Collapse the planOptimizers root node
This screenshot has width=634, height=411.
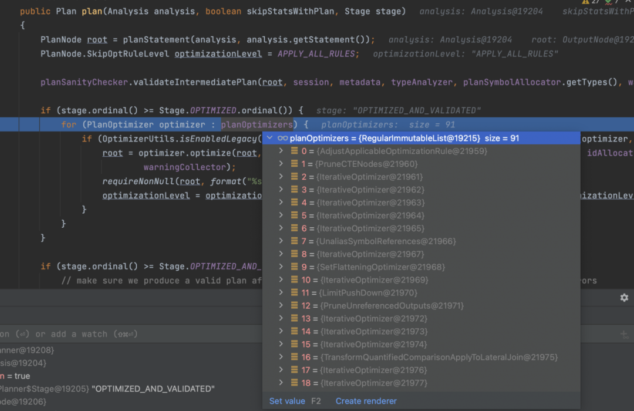[269, 139]
